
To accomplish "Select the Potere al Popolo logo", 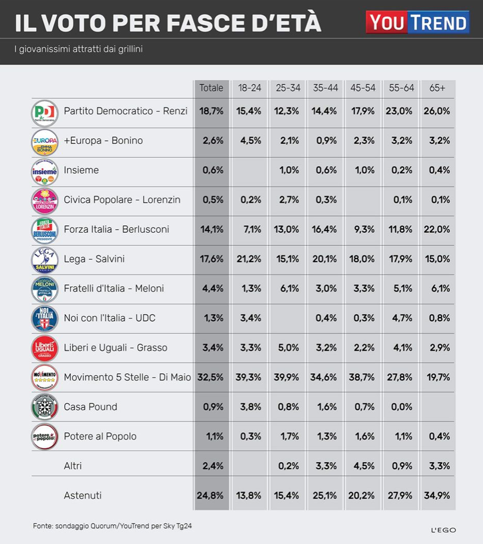I will point(45,436).
